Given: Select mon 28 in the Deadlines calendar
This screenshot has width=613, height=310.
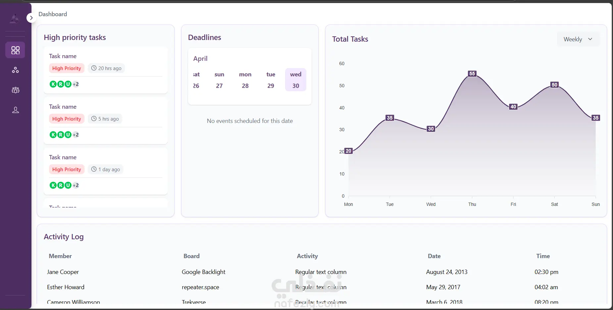Looking at the screenshot, I should point(245,80).
